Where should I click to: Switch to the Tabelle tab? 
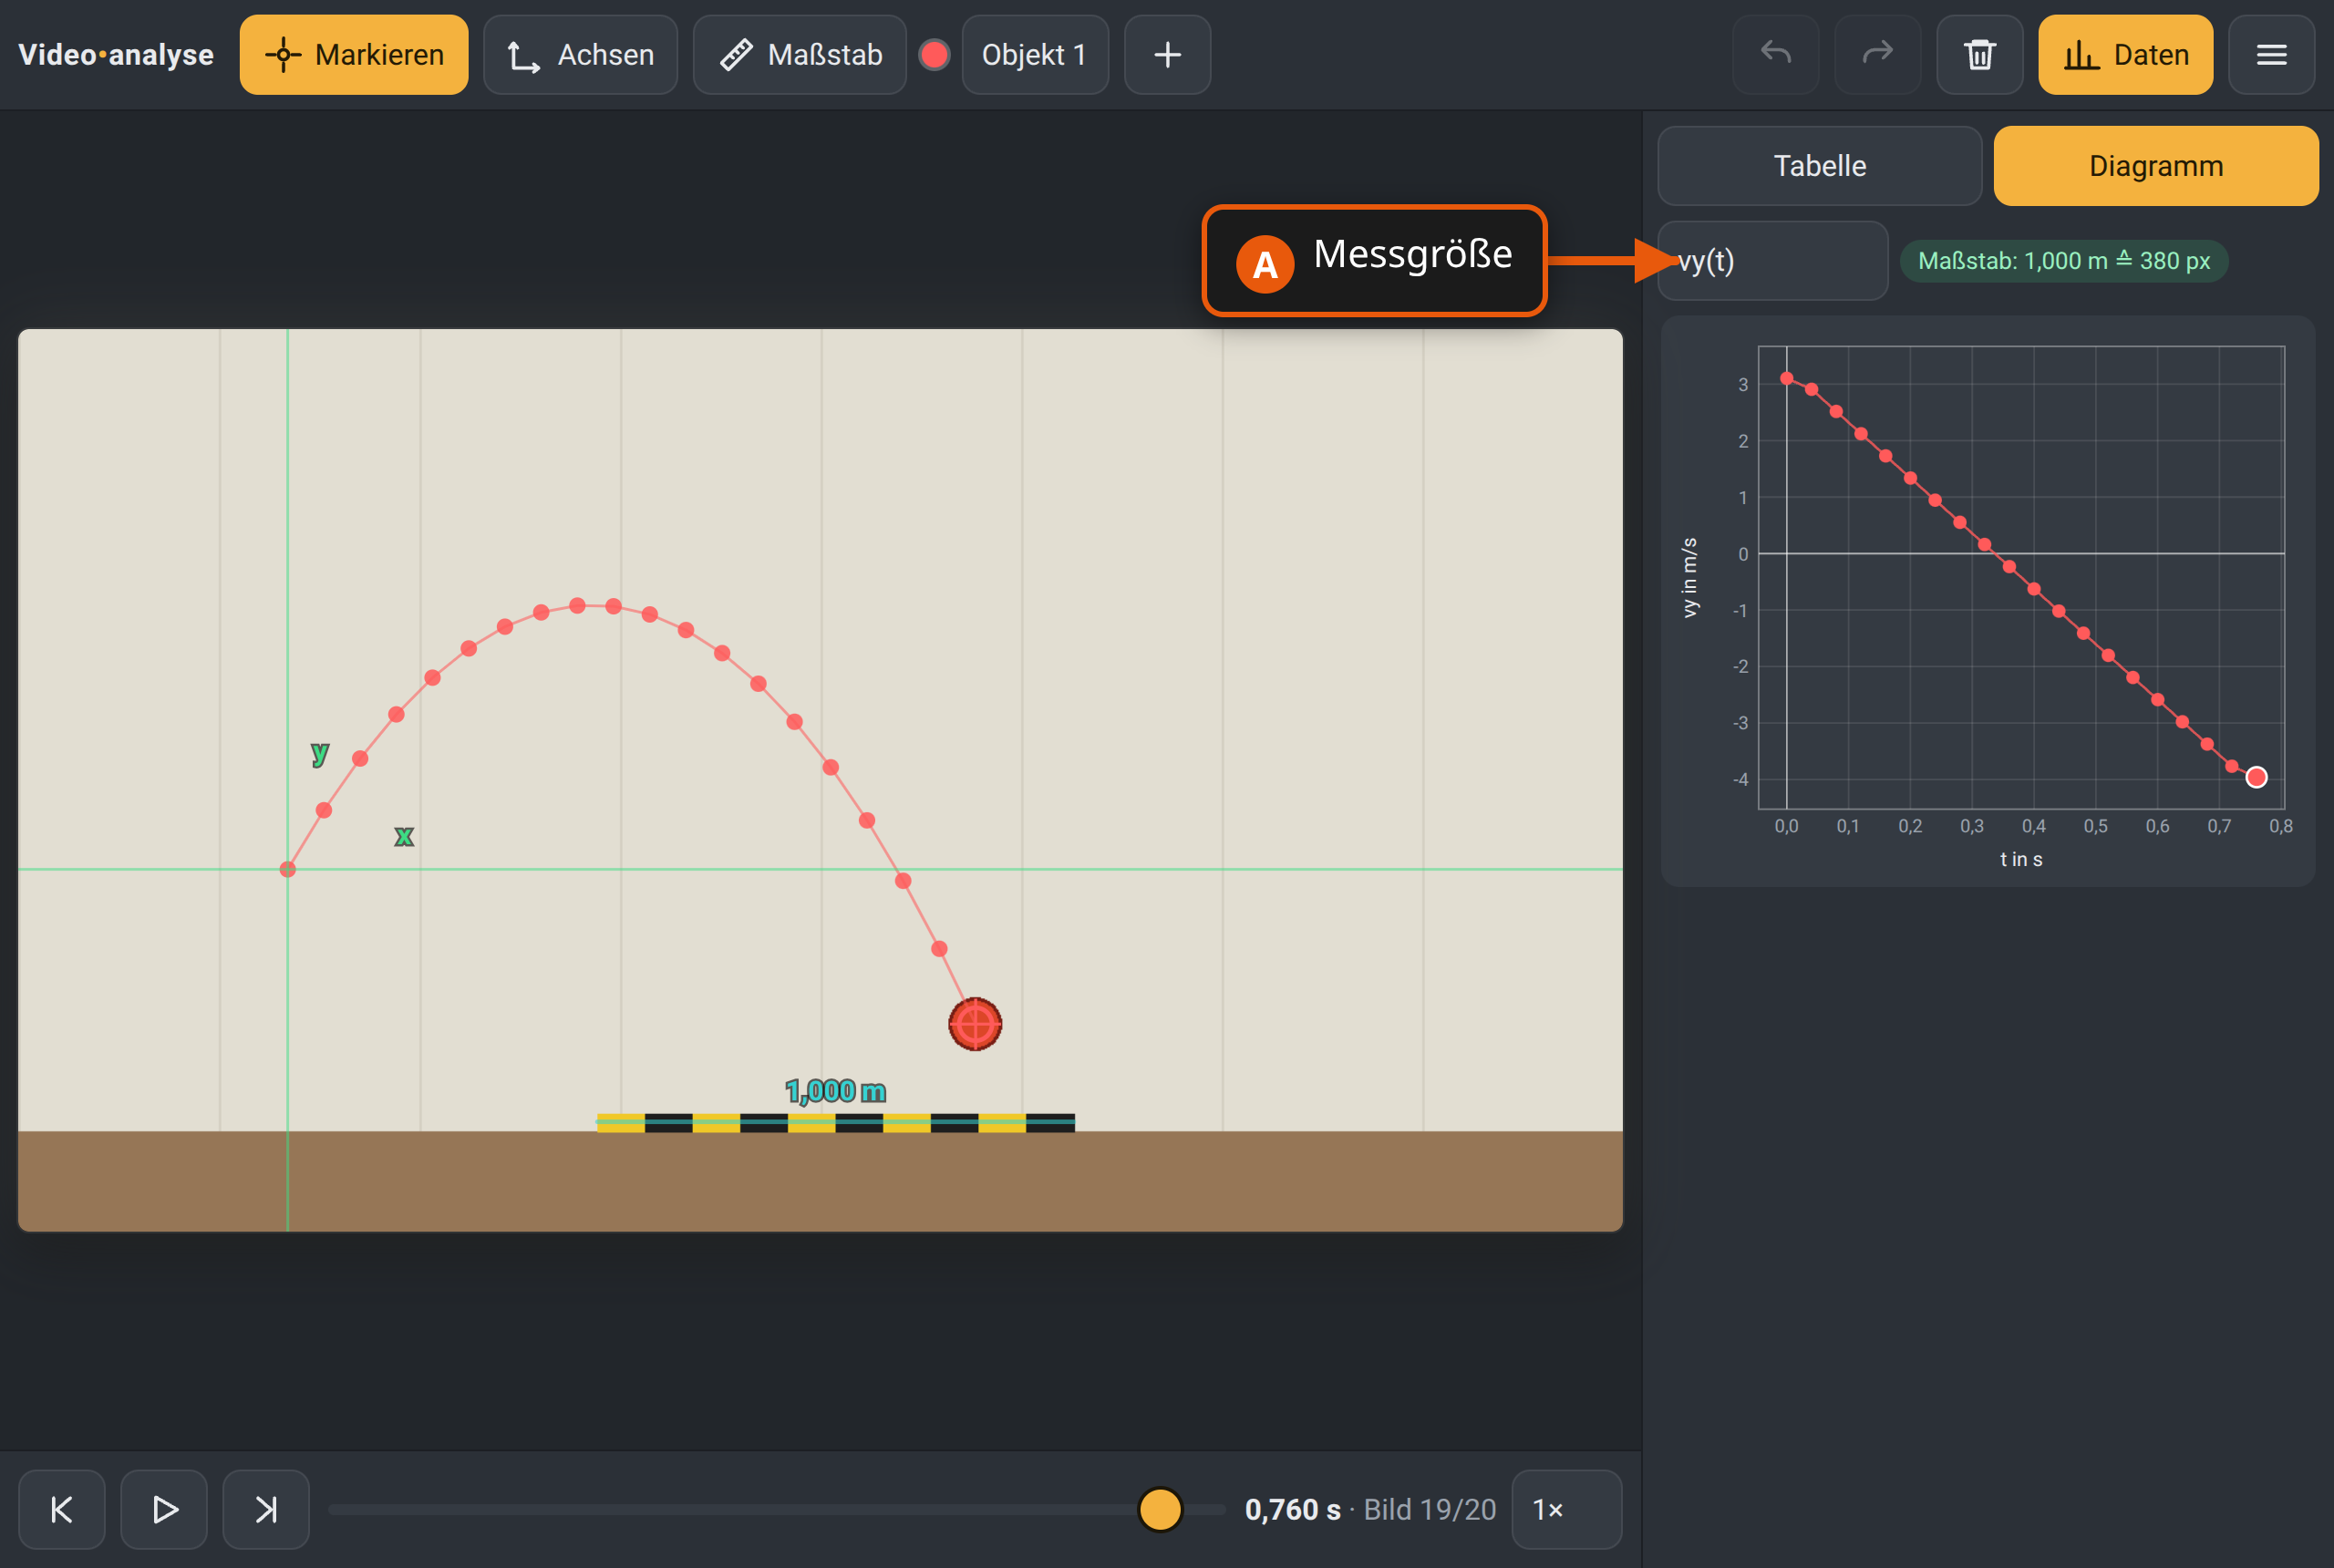[x=1819, y=166]
